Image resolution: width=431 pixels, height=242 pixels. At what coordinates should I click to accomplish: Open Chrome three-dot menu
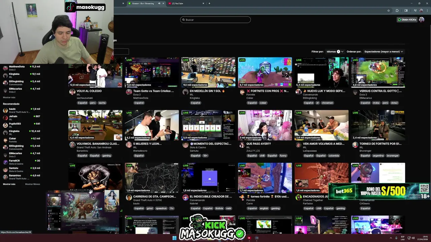pos(427,10)
